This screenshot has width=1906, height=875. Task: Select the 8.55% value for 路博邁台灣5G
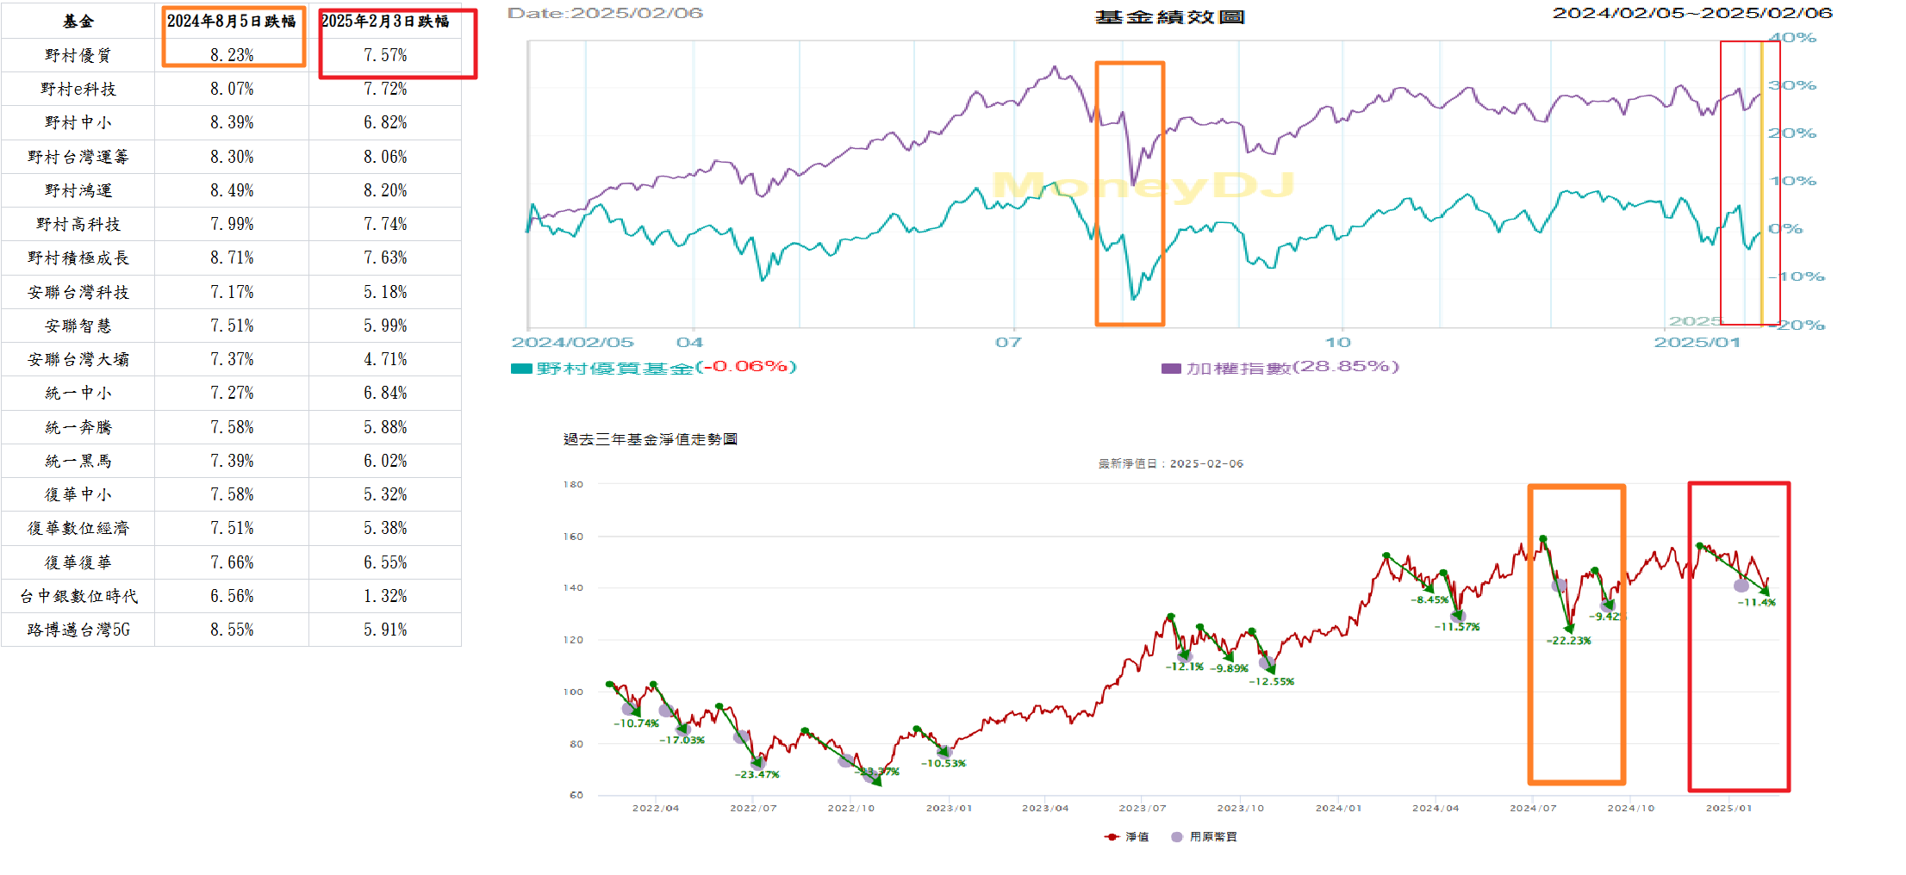coord(232,630)
